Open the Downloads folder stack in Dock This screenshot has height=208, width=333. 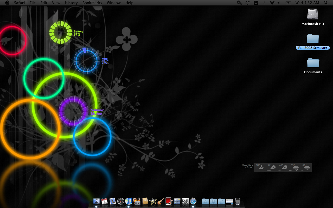click(213, 201)
